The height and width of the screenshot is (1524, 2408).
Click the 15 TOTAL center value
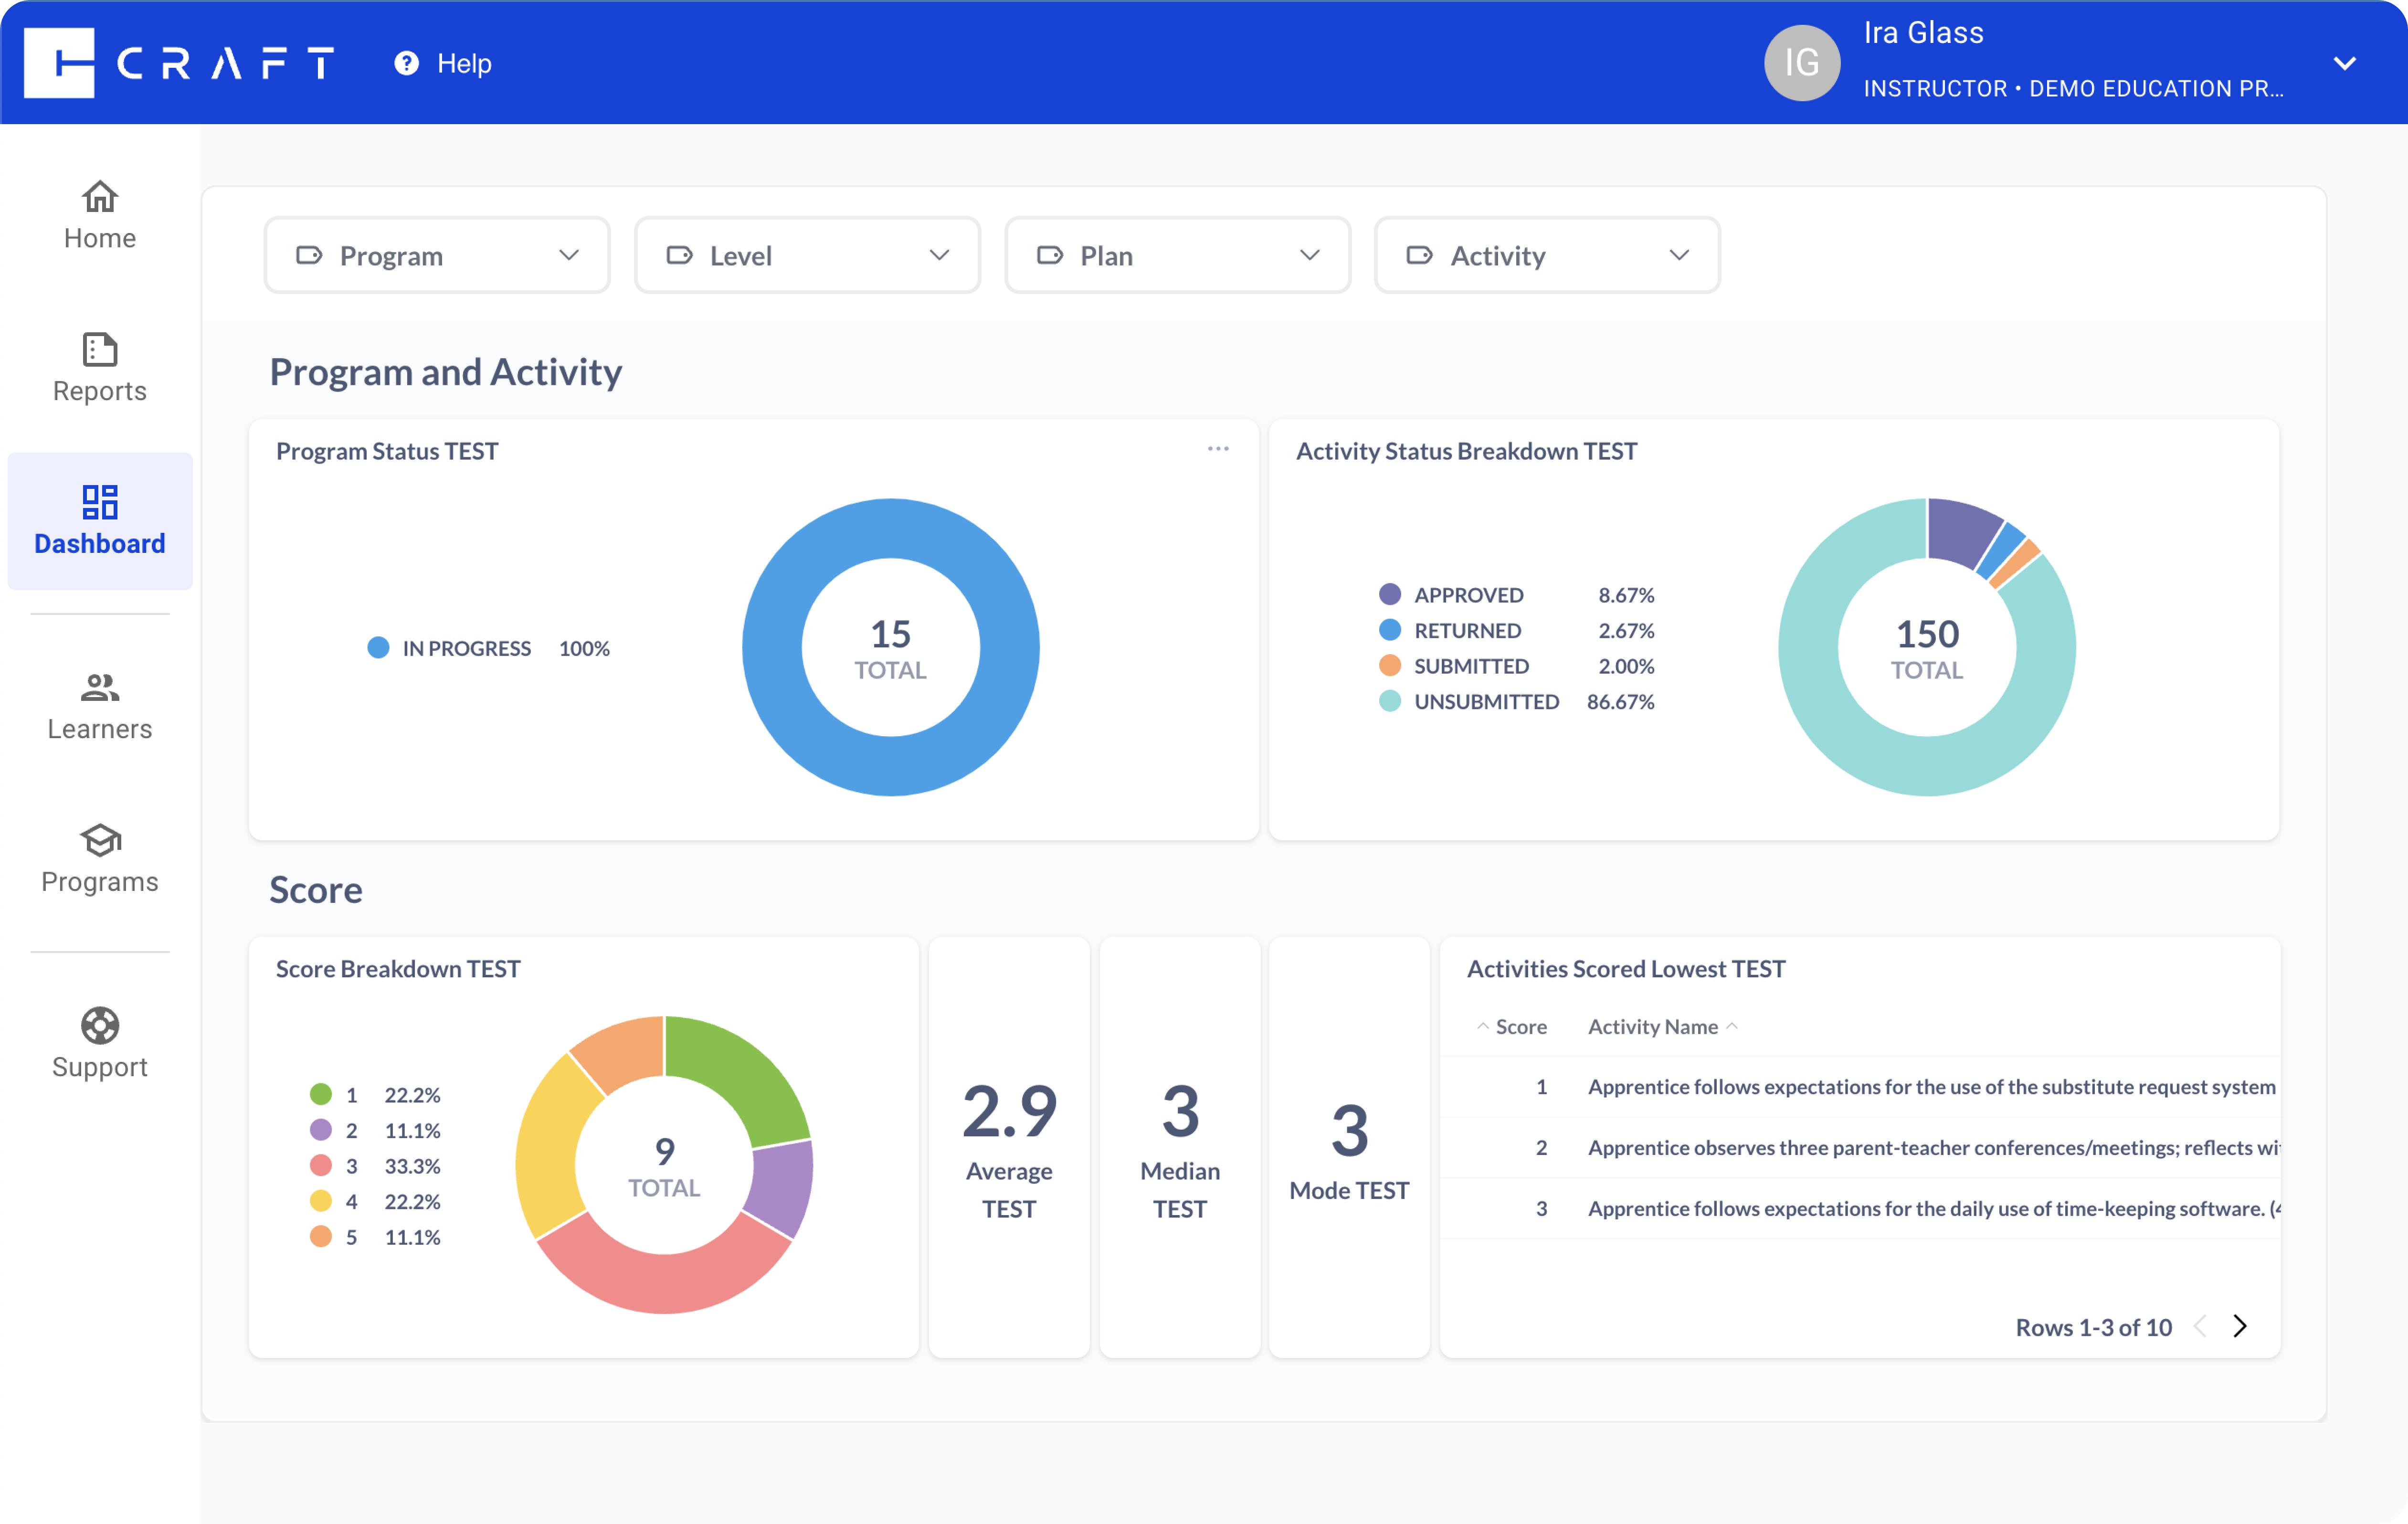coord(890,648)
